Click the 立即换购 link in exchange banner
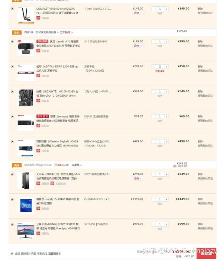Screen dimensions: 223x261 coord(66,32)
